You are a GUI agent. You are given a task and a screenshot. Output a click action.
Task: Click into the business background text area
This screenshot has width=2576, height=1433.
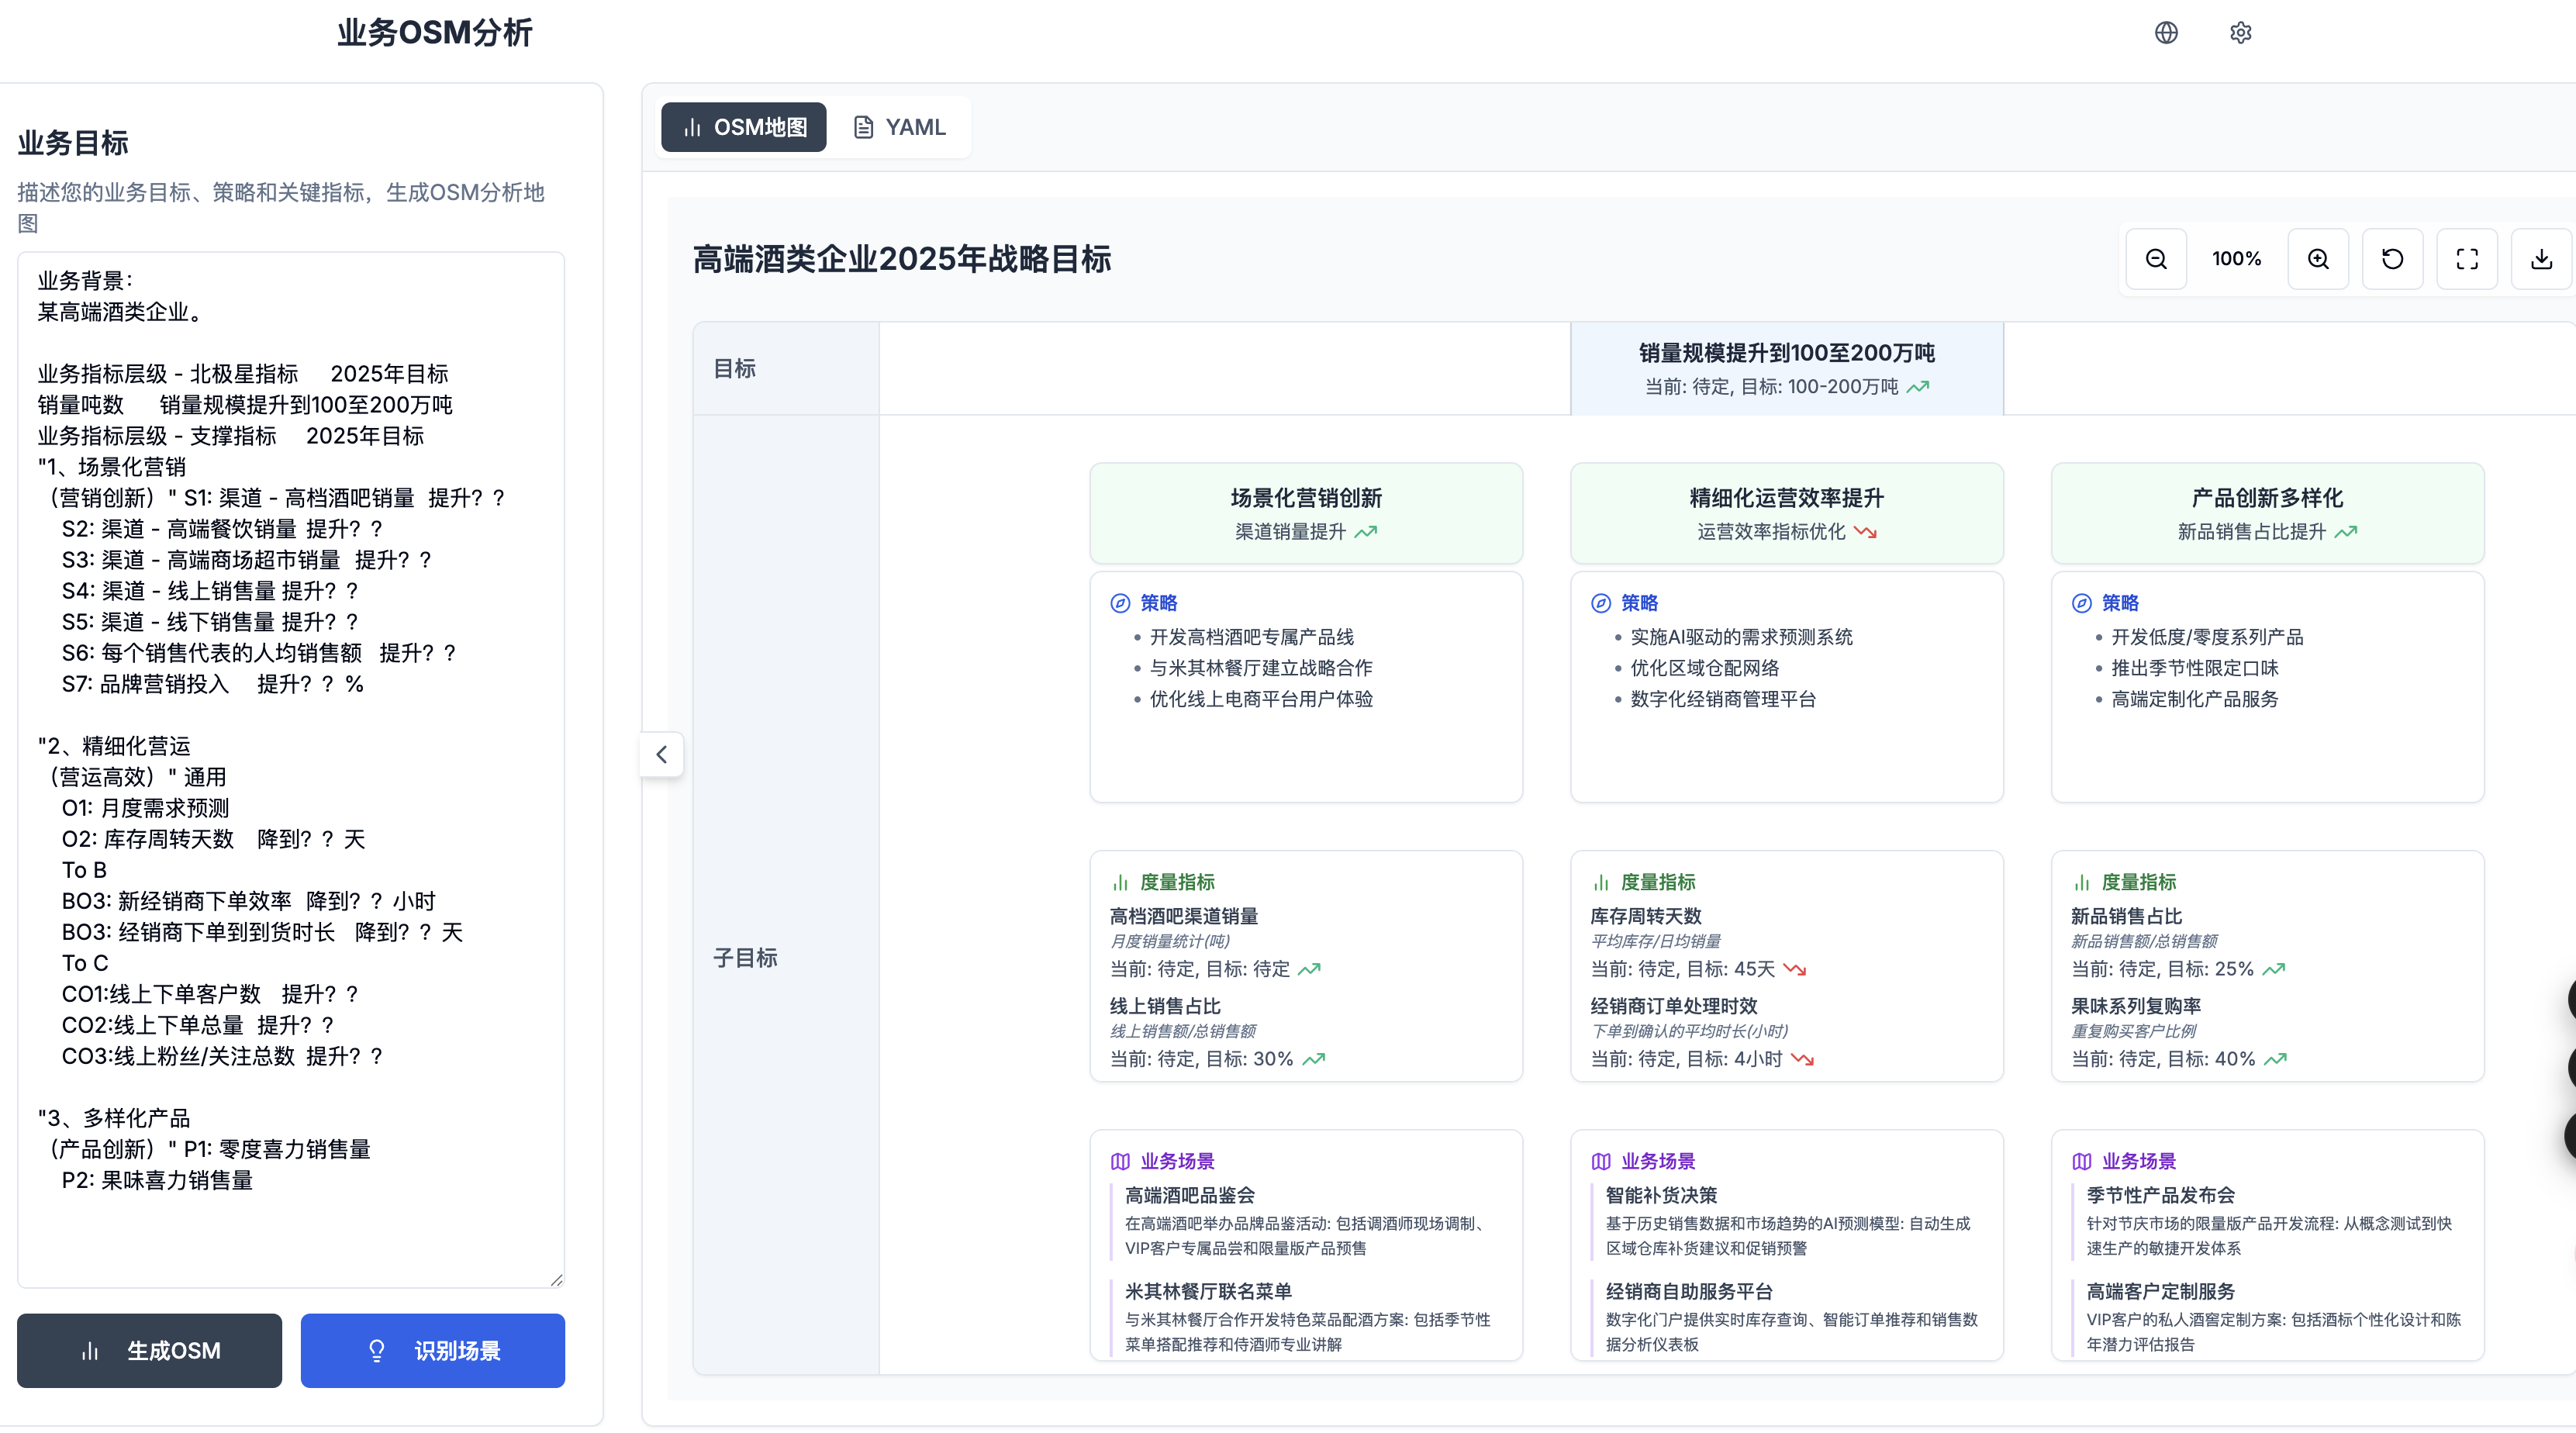tap(291, 770)
